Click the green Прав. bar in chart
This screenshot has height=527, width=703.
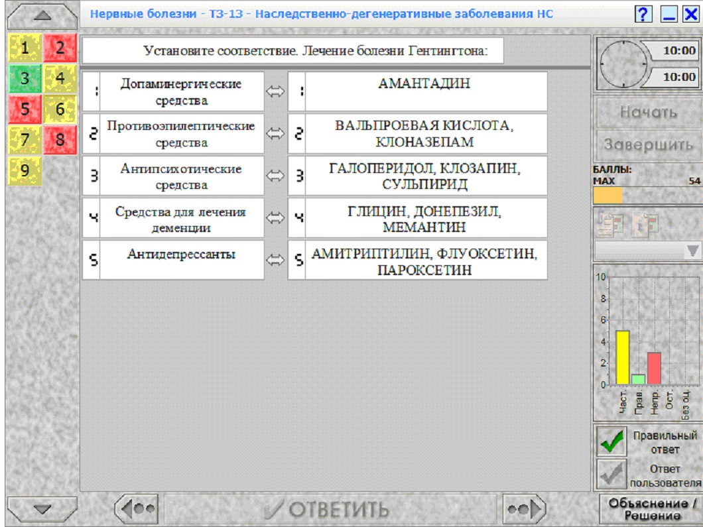pyautogui.click(x=638, y=379)
